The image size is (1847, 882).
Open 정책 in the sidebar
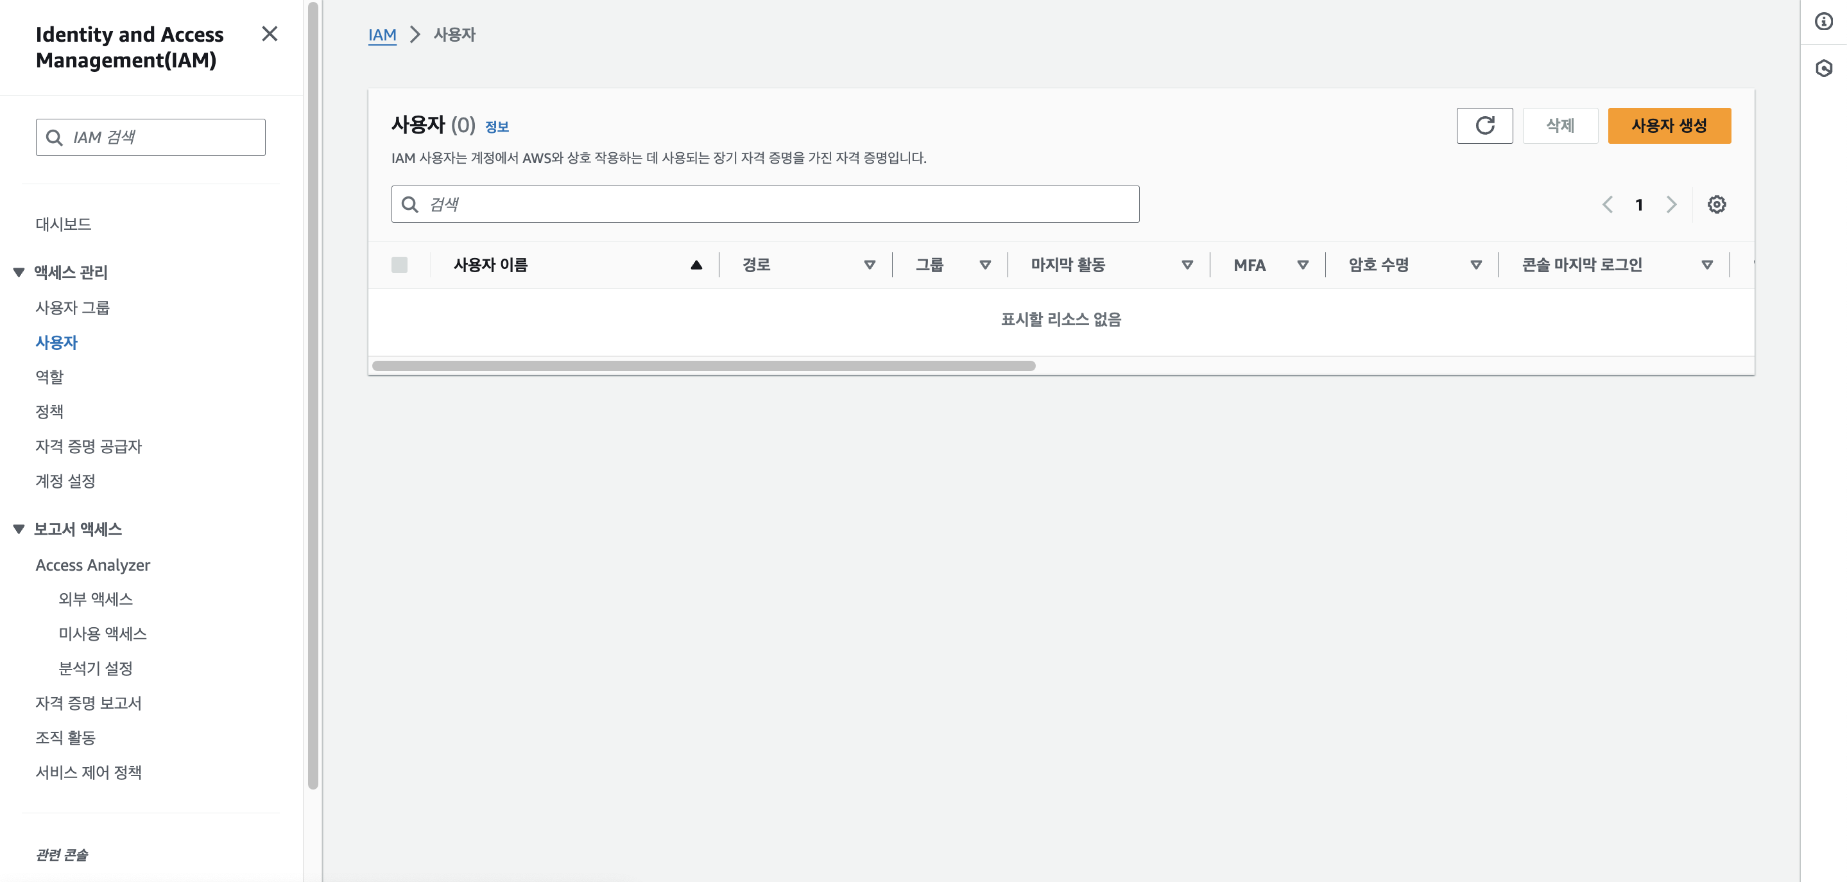(x=49, y=411)
